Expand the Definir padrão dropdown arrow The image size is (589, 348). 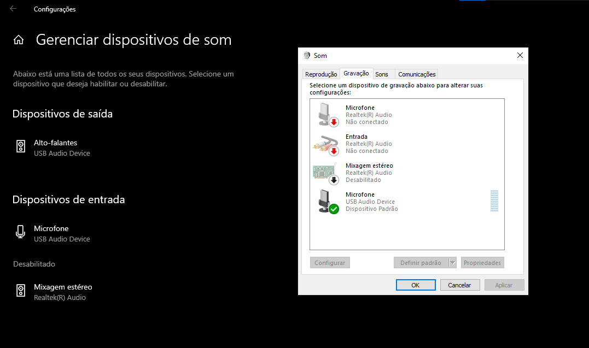[x=453, y=263]
